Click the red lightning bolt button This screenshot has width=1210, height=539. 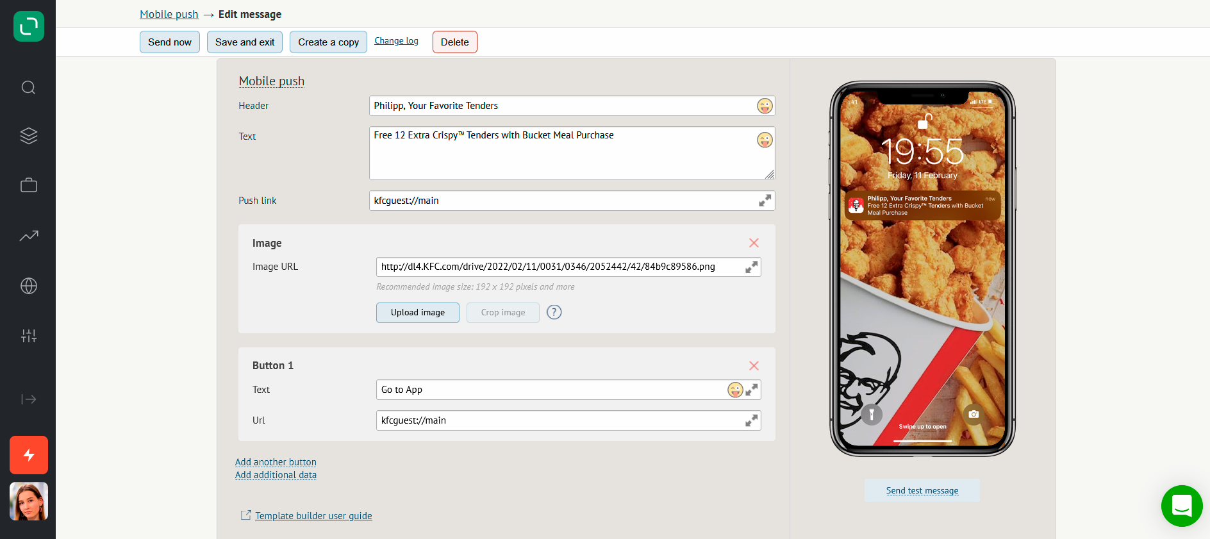click(29, 455)
